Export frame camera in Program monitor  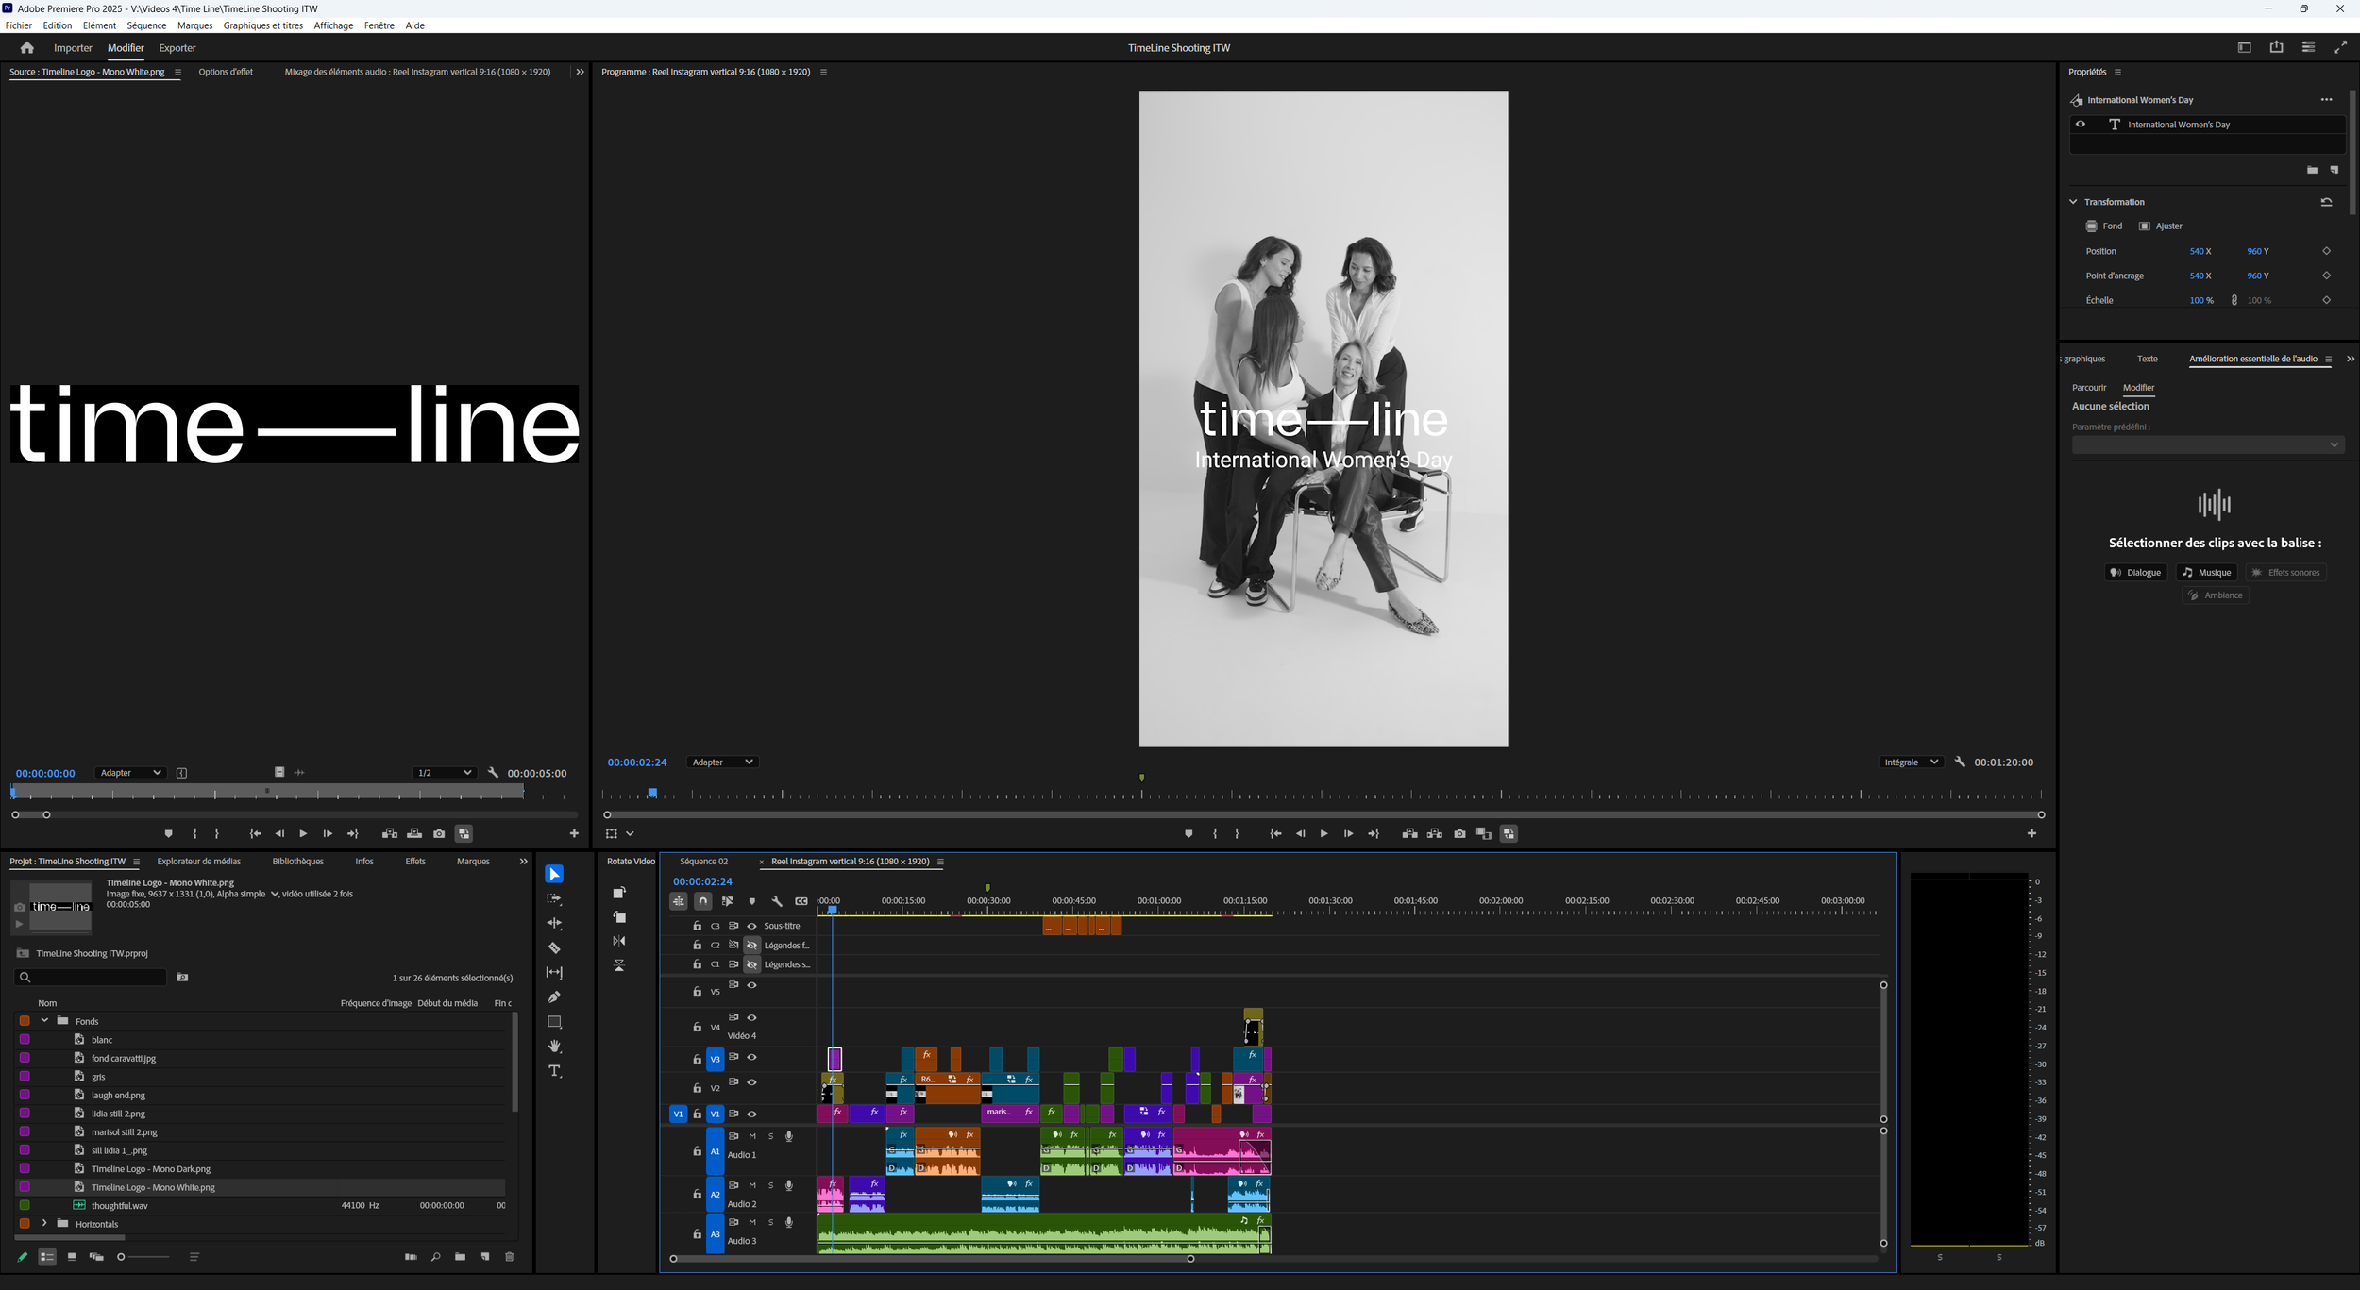[x=1459, y=834]
